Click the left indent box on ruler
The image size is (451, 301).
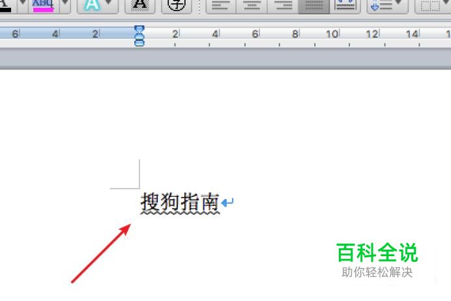click(x=139, y=44)
